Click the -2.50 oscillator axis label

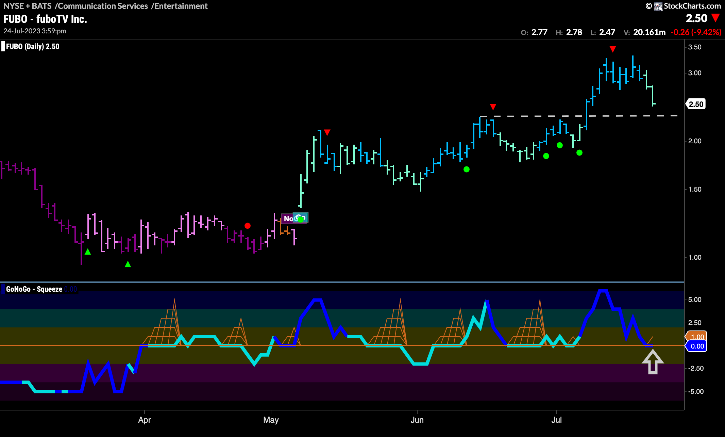pos(695,369)
